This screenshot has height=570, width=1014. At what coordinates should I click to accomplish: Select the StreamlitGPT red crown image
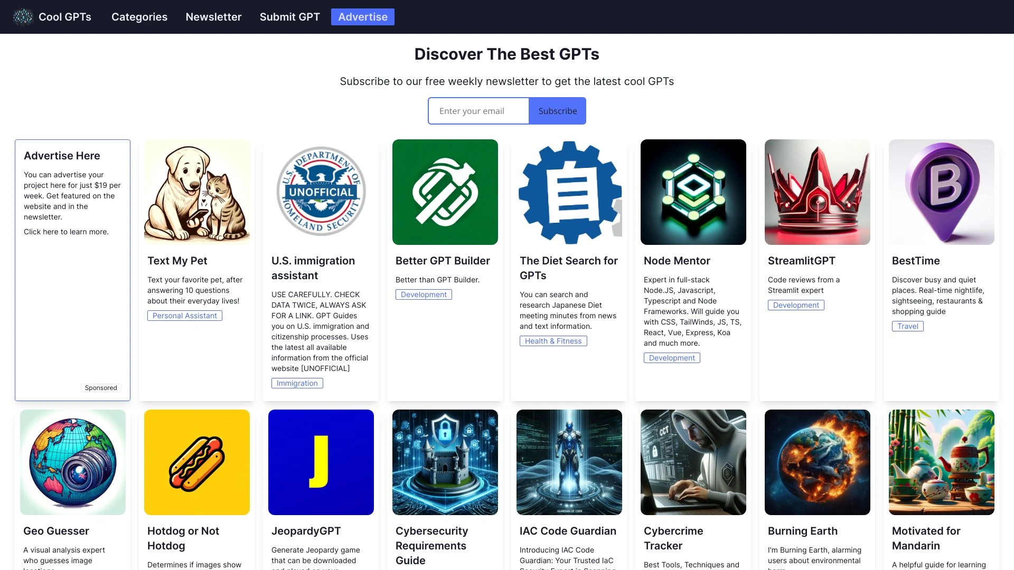pos(817,192)
